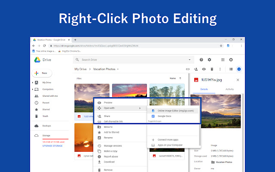275x172 pixels.
Task: Click the UPGRADE STORAGE link
Action: pos(52,146)
